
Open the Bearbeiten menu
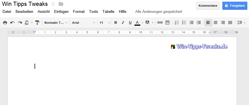(x=24, y=11)
